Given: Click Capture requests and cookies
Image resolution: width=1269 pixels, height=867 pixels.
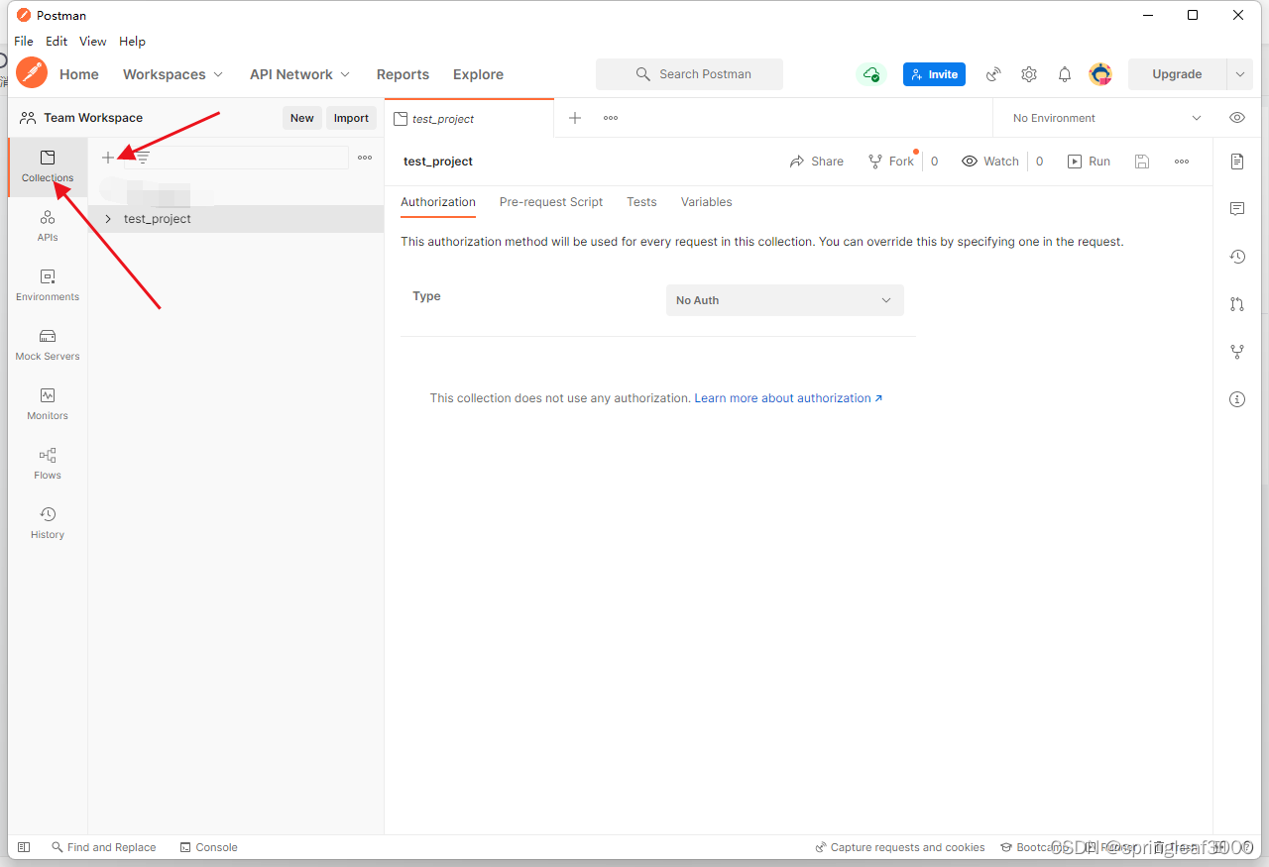Looking at the screenshot, I should 900,847.
